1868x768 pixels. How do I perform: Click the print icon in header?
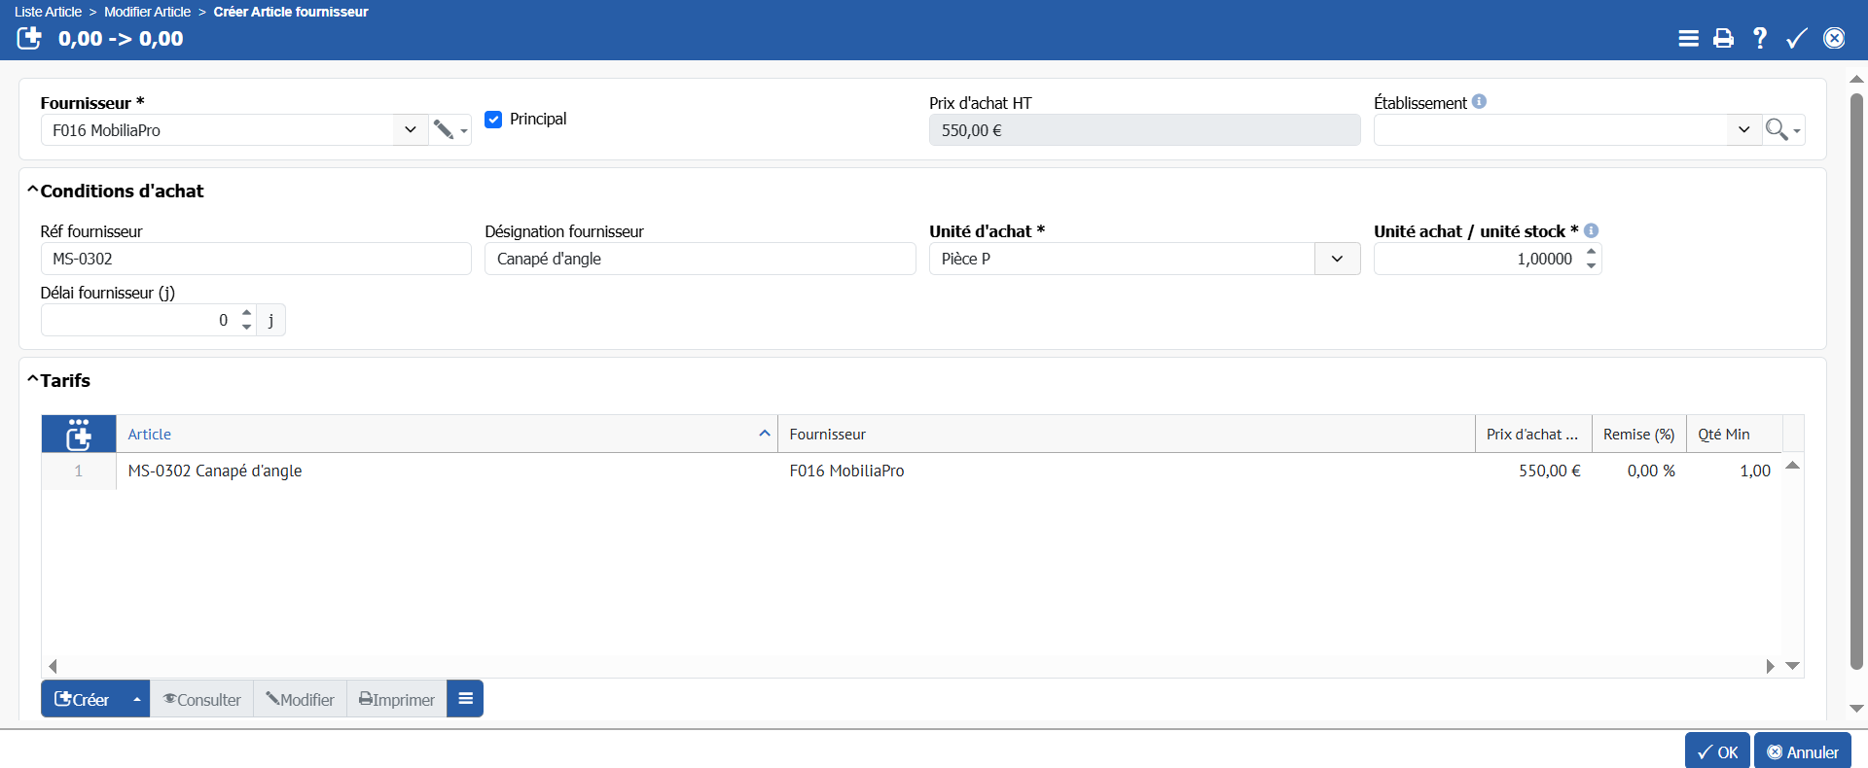coord(1723,38)
